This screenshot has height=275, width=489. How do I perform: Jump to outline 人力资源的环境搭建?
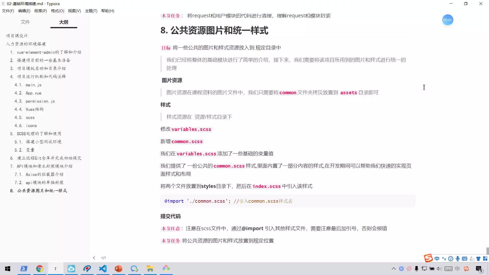coord(26,44)
